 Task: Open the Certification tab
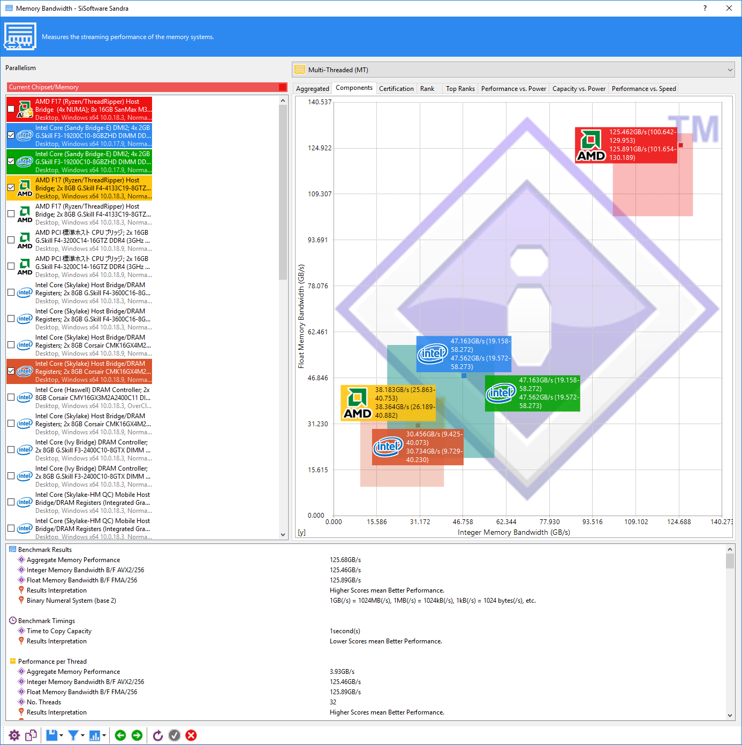(x=396, y=89)
